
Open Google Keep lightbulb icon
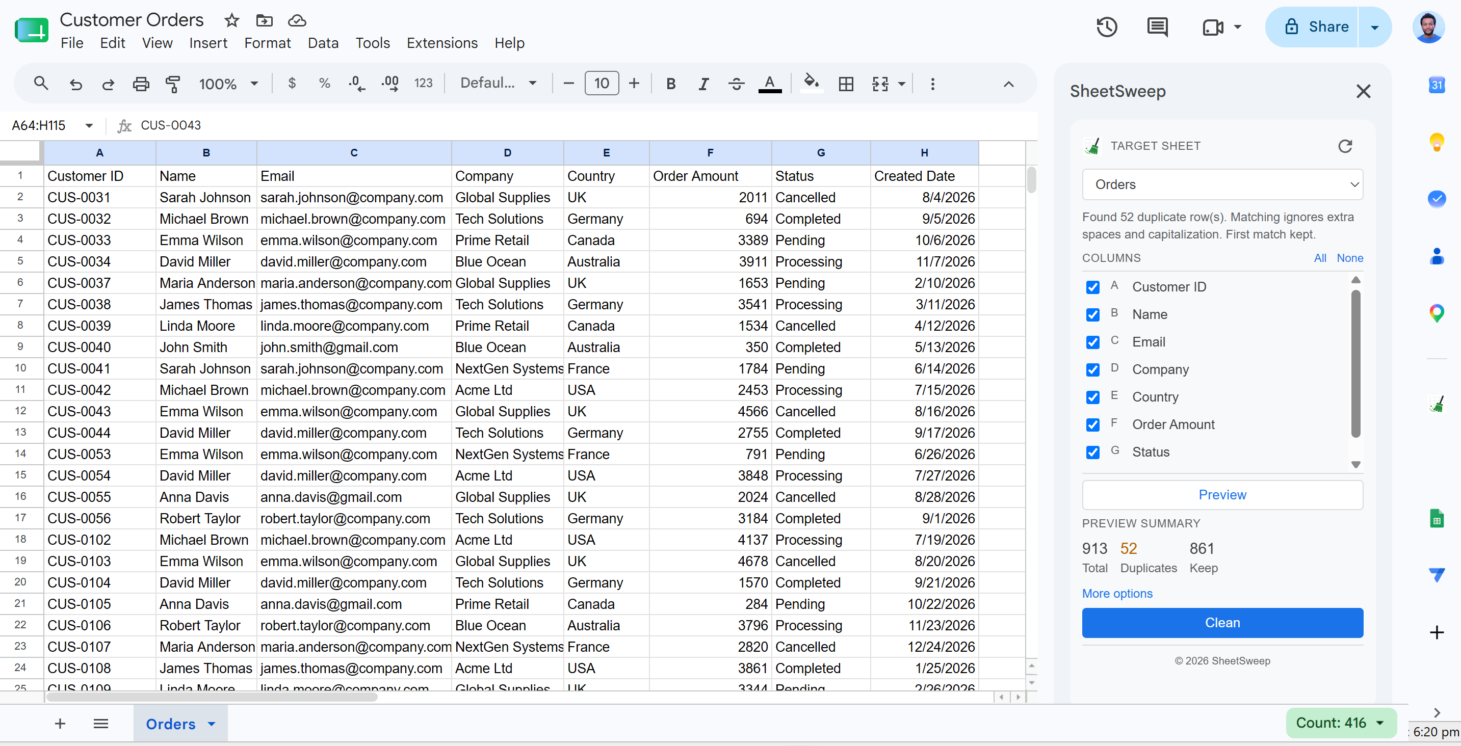pyautogui.click(x=1436, y=142)
